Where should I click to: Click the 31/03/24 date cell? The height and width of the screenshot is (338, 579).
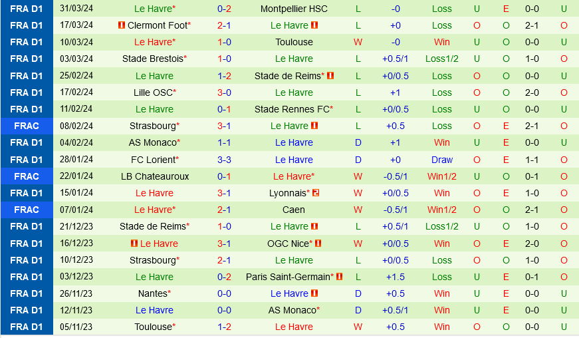(76, 9)
